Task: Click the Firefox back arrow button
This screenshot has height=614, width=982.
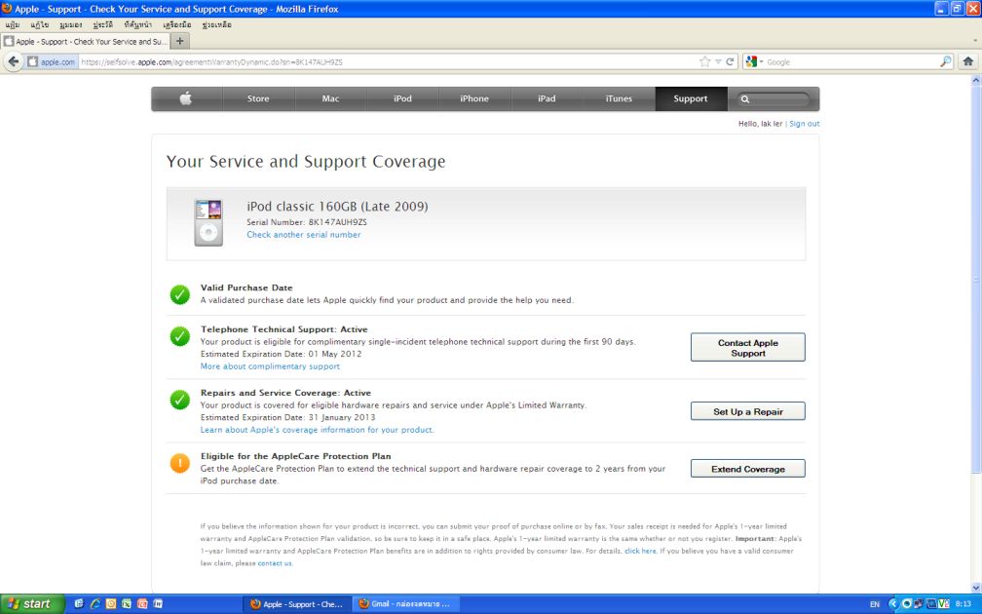Action: click(x=15, y=61)
